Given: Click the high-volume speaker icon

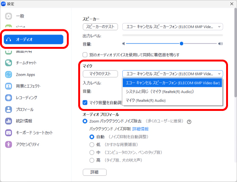Looking at the screenshot, I should 220,44.
